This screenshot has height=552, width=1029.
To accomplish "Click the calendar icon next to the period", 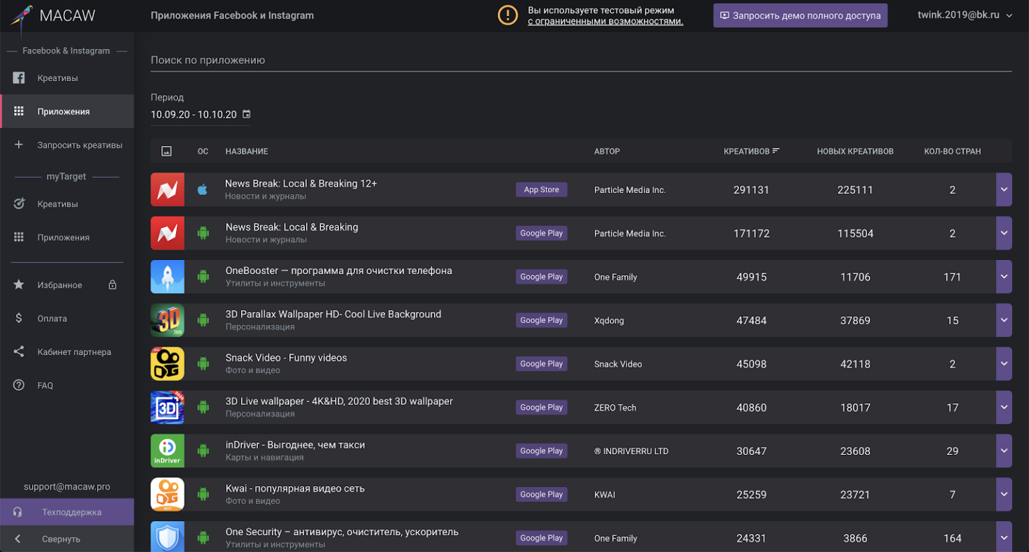I will tap(247, 114).
